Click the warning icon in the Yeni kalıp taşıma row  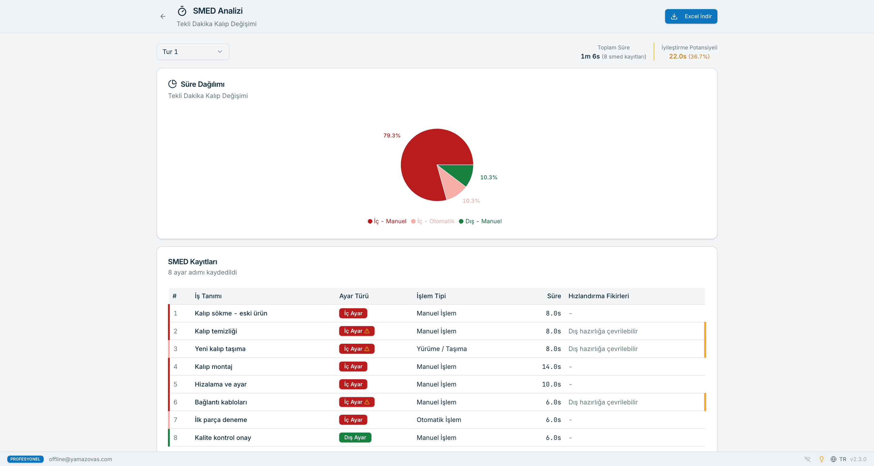(x=367, y=349)
